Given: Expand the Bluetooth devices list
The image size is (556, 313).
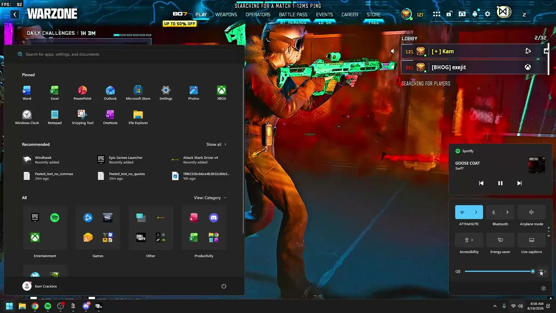Looking at the screenshot, I should click(507, 212).
